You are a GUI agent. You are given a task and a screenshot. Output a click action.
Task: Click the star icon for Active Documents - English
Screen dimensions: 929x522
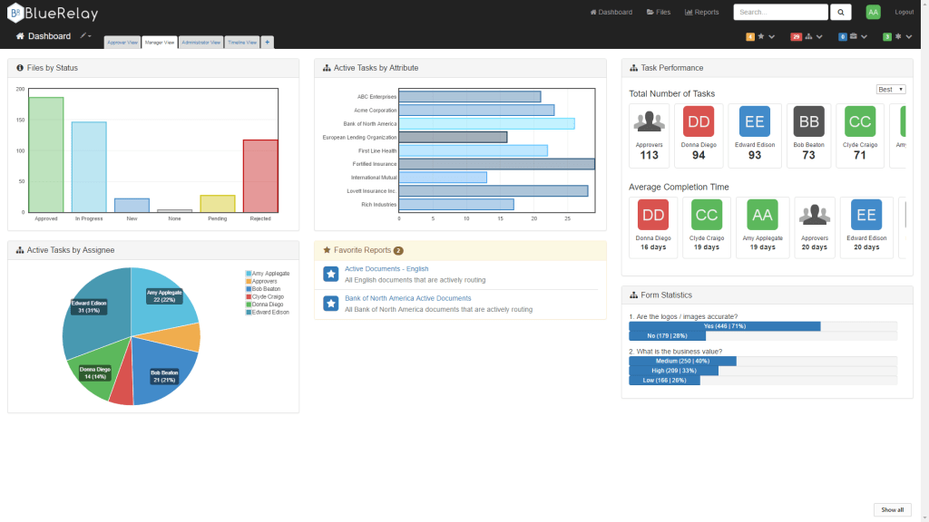tap(331, 274)
